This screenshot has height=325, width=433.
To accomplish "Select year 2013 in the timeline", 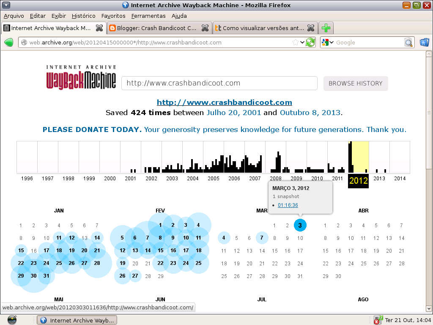I will 379,178.
